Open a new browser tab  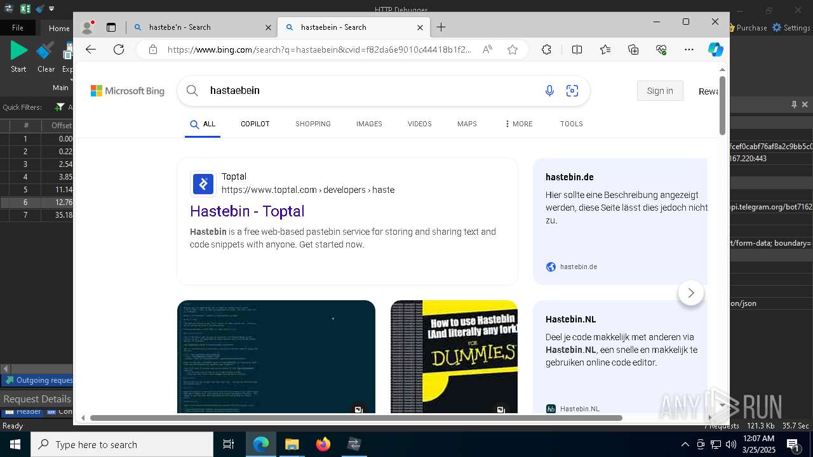point(441,27)
